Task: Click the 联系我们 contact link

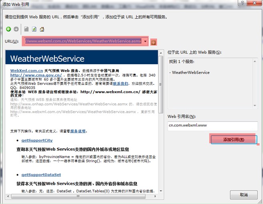Action: (120, 84)
